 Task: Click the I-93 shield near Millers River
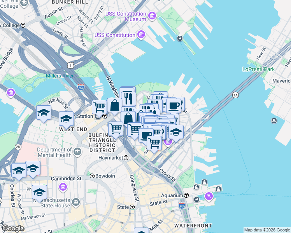pyautogui.click(x=81, y=87)
